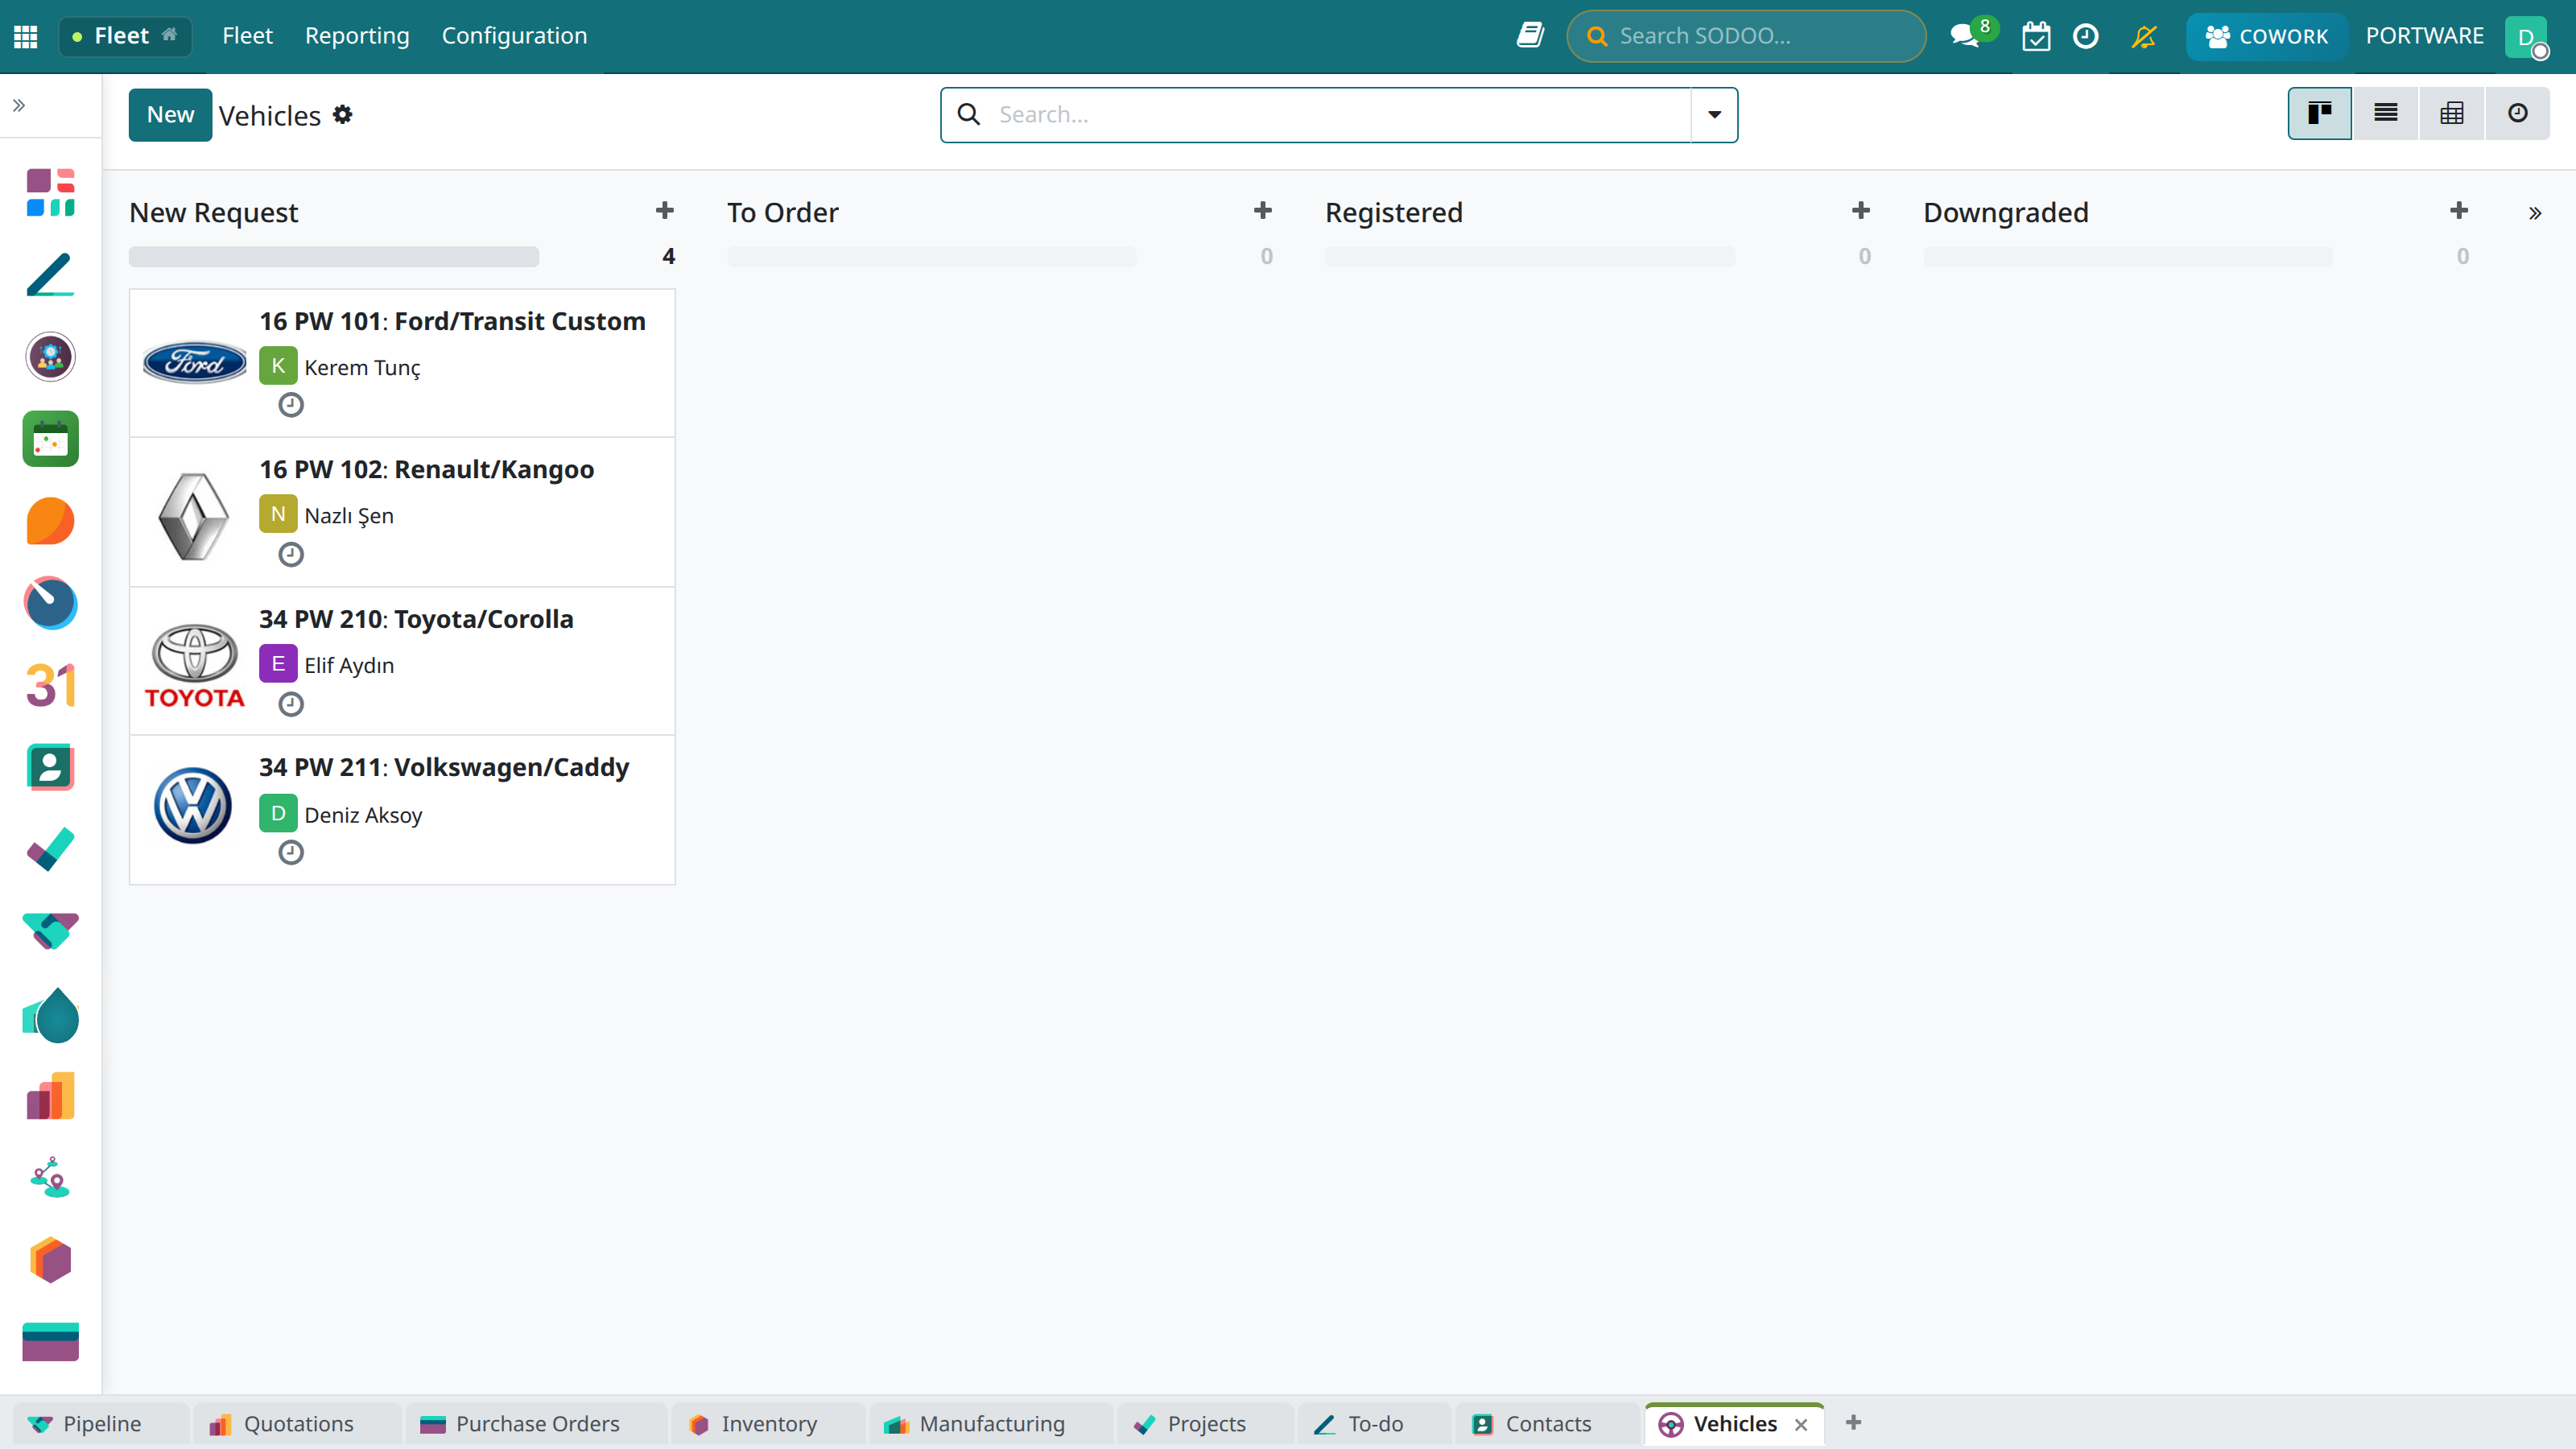Click the Calendar app icon in sidebar
The width and height of the screenshot is (2576, 1449).
pos(50,685)
